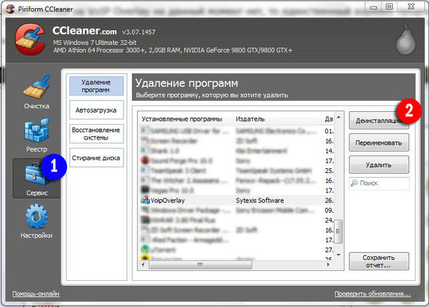Click the VoipOverlay program icon
Viewport: 429px width, 307px height.
145,200
